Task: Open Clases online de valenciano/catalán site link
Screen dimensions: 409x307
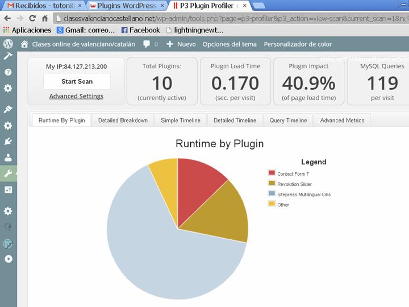Action: (84, 44)
